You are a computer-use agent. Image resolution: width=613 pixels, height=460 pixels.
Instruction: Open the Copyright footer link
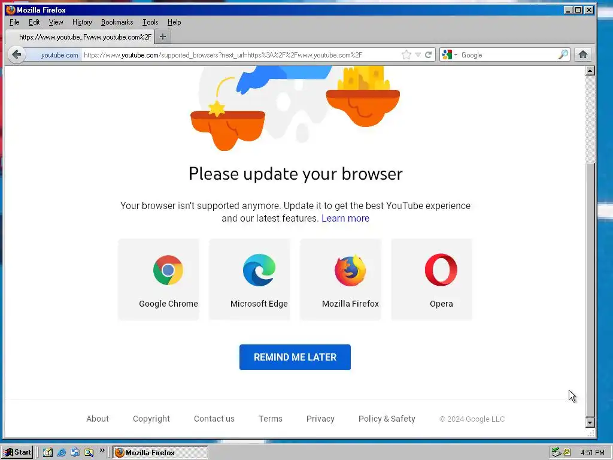coord(151,419)
